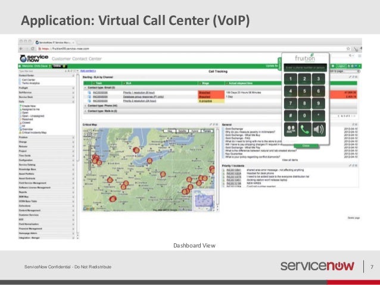Open Closed incidents module
This screenshot has height=285, width=380.
point(26,123)
